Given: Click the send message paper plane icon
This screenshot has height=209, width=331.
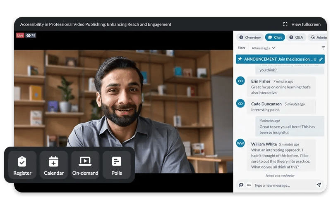Looking at the screenshot, I should click(319, 185).
